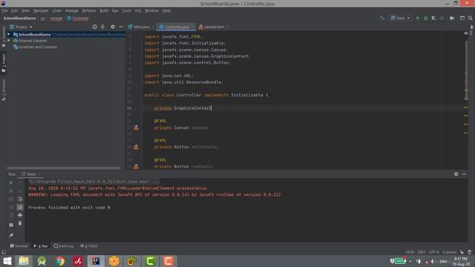Click the FXML gutter icon beside whiteChalk field

pos(136,147)
